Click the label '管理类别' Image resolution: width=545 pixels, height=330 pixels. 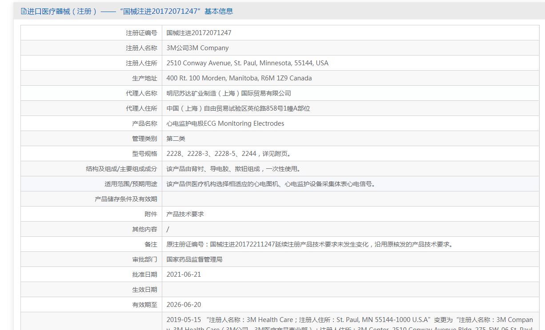[144, 139]
